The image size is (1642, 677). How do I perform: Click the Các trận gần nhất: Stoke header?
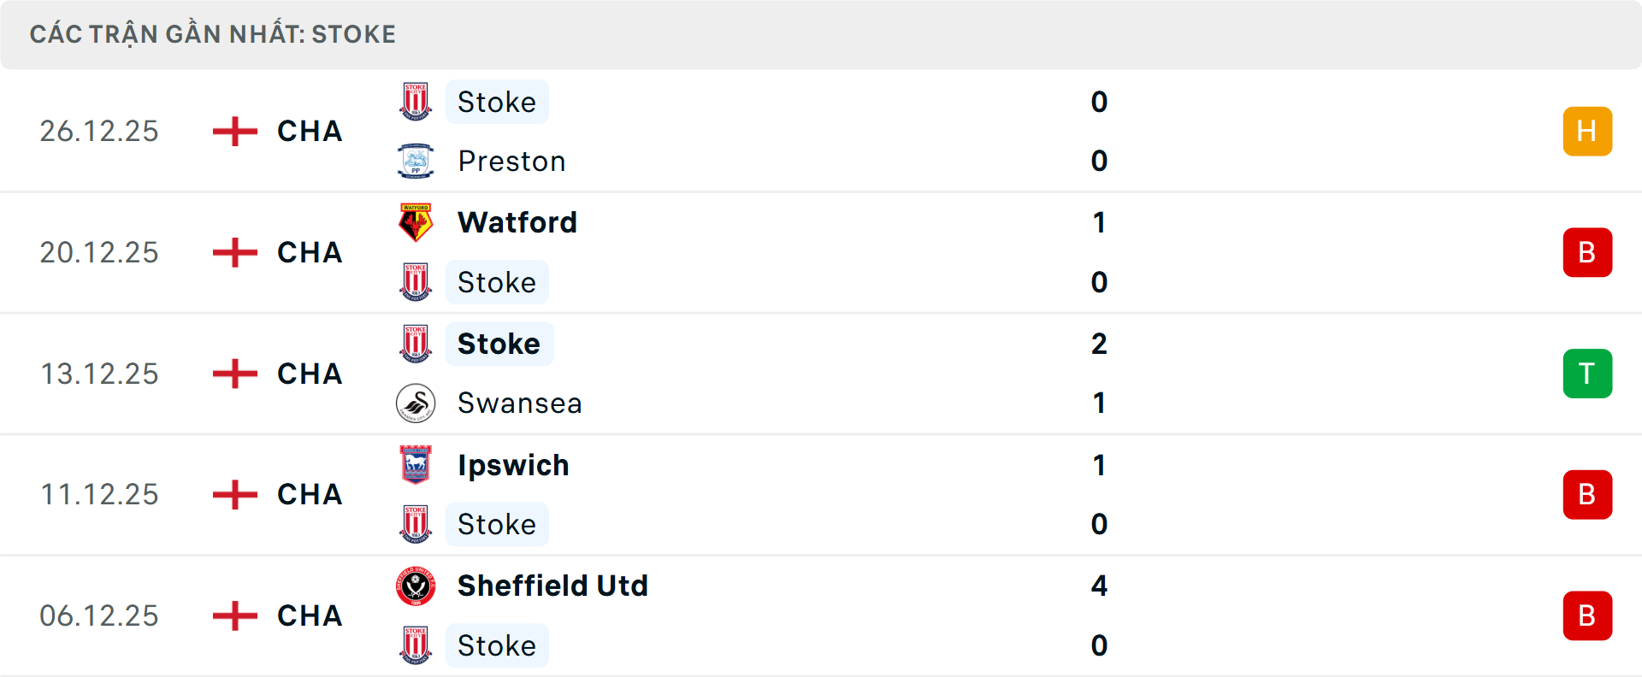click(212, 34)
